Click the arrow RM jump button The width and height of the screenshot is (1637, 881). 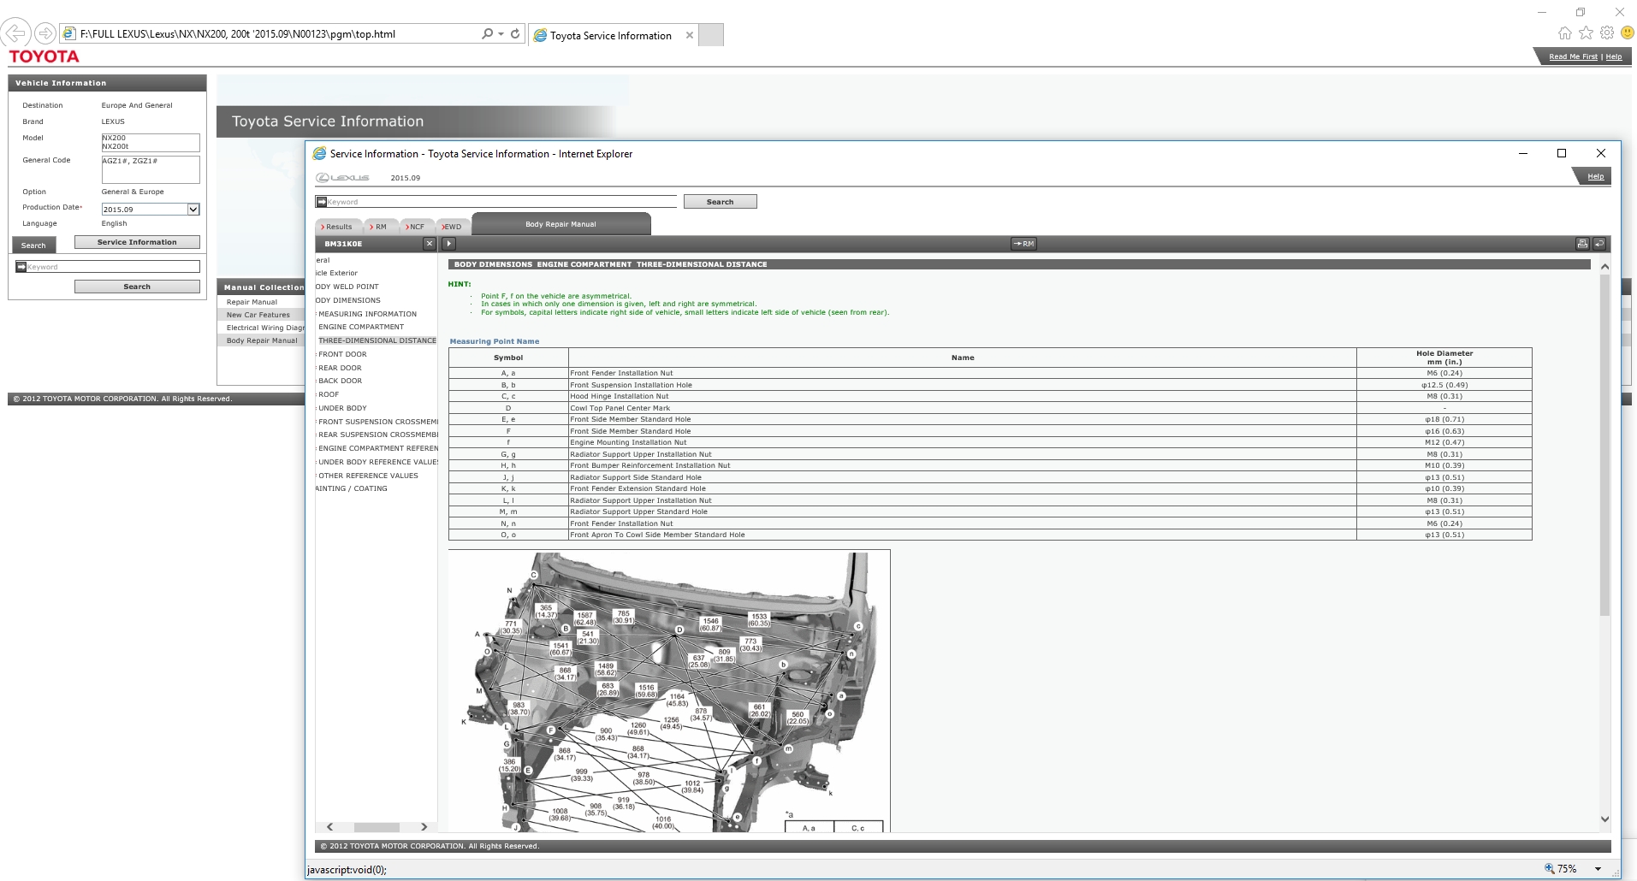1023,244
